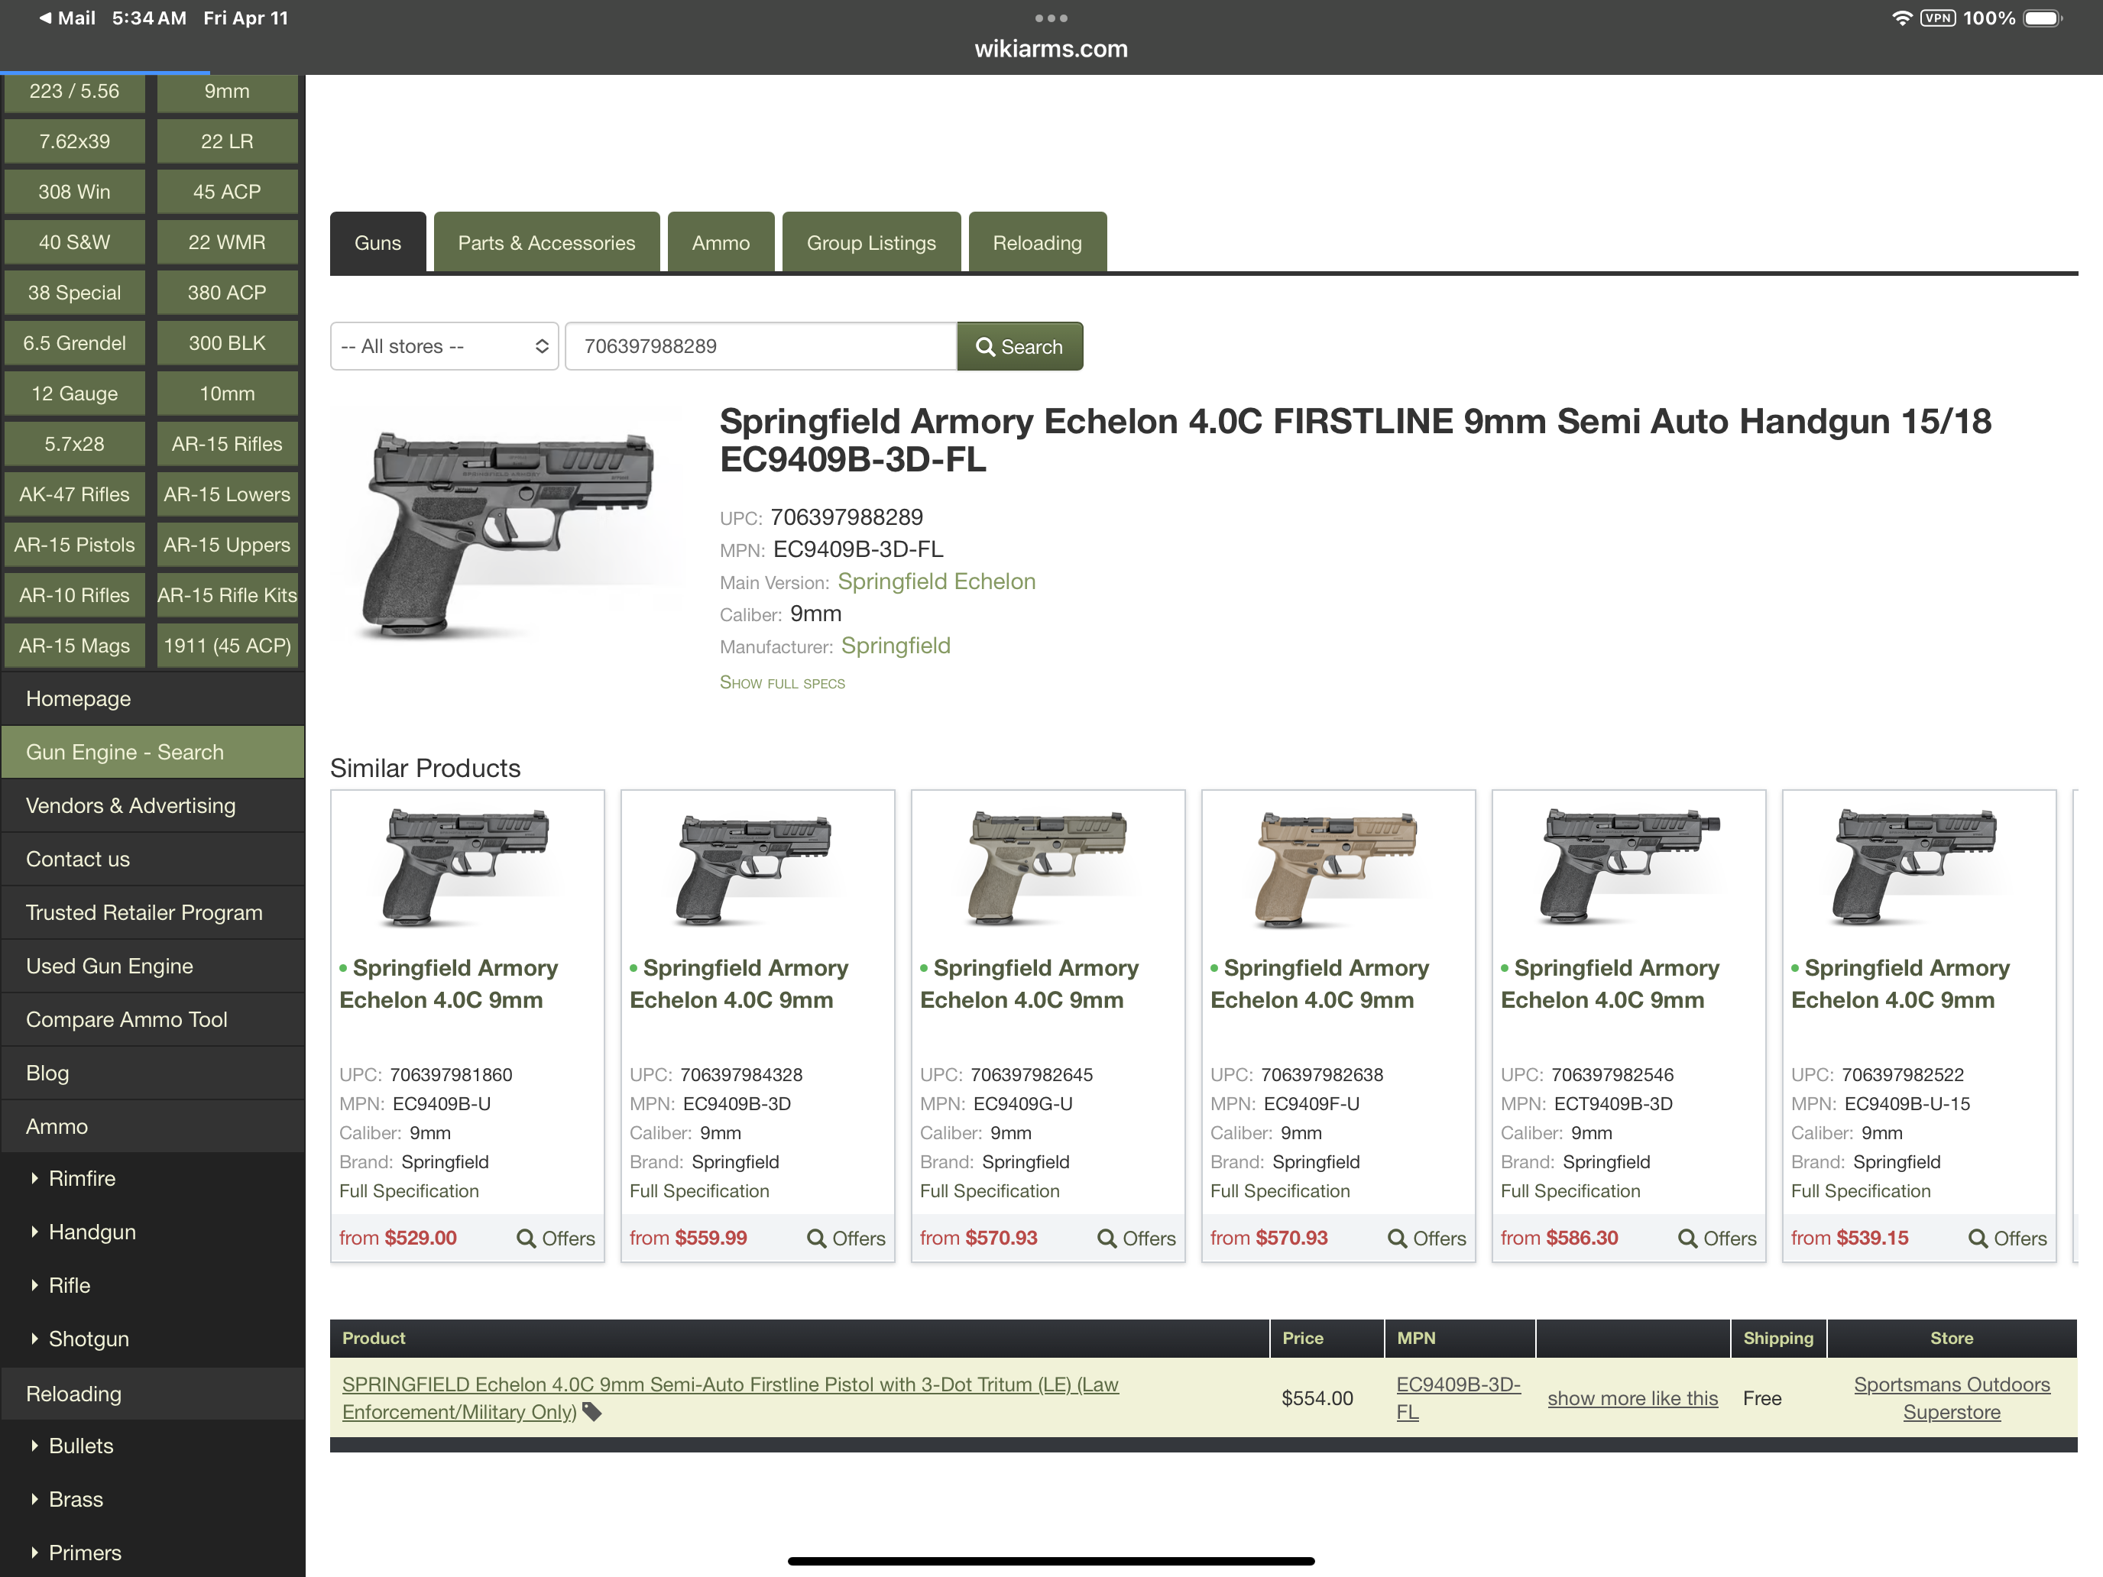Screen dimensions: 2103x1577
Task: Show full specs of the Echelon
Action: (x=782, y=682)
